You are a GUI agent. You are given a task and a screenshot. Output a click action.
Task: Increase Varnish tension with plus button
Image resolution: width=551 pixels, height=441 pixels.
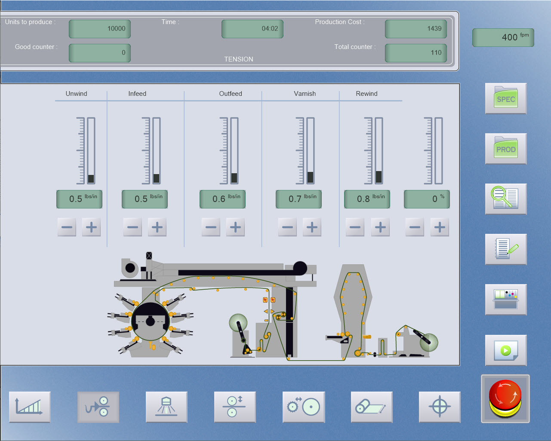click(x=311, y=227)
